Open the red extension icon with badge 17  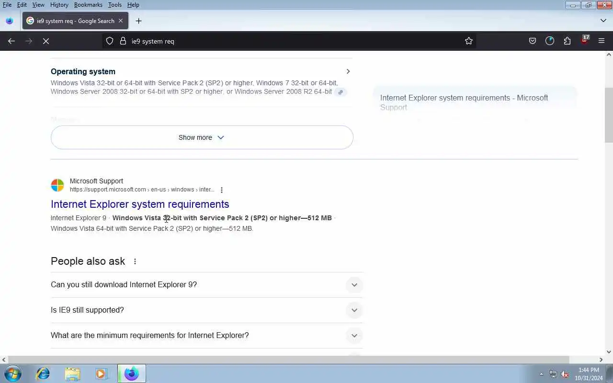584,40
